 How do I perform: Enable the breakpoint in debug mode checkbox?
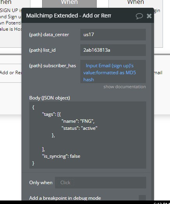[142, 198]
